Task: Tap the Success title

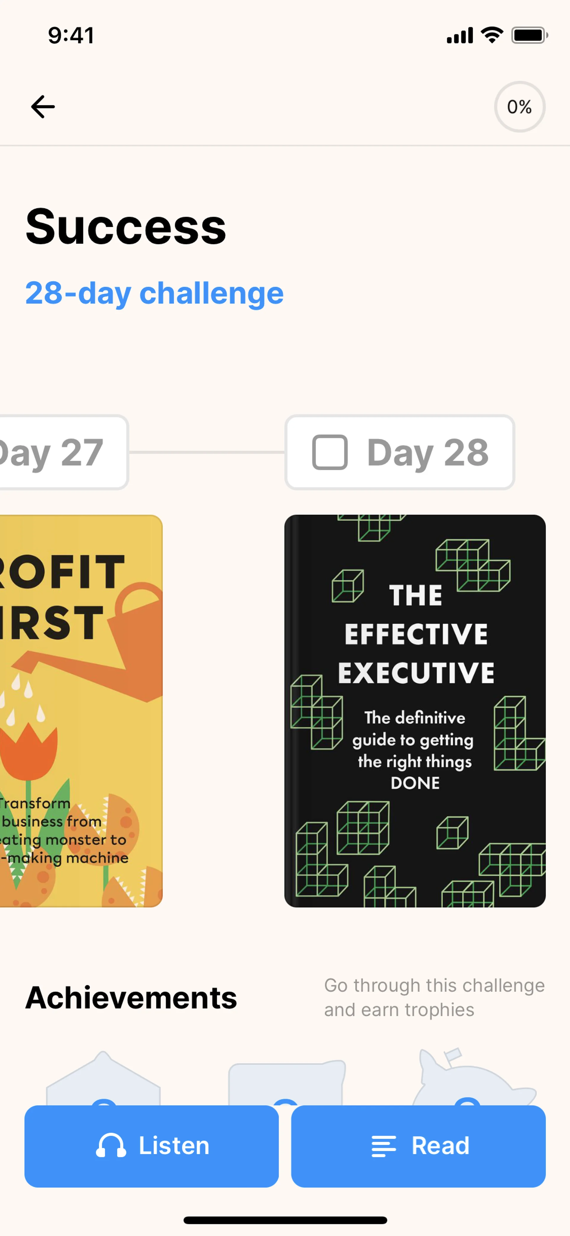Action: 126,227
